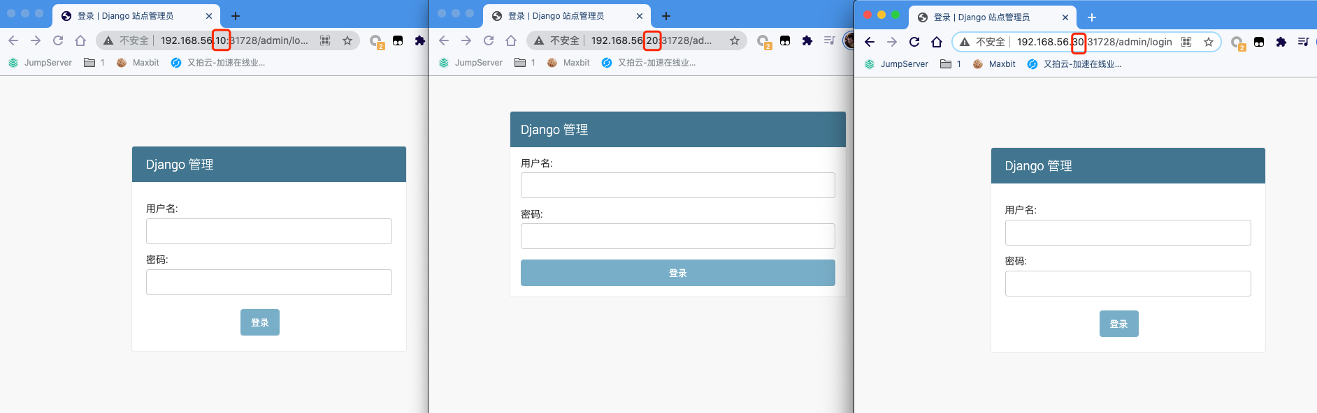The width and height of the screenshot is (1317, 413).
Task: Select the Django login tab in right window
Action: pos(993,17)
